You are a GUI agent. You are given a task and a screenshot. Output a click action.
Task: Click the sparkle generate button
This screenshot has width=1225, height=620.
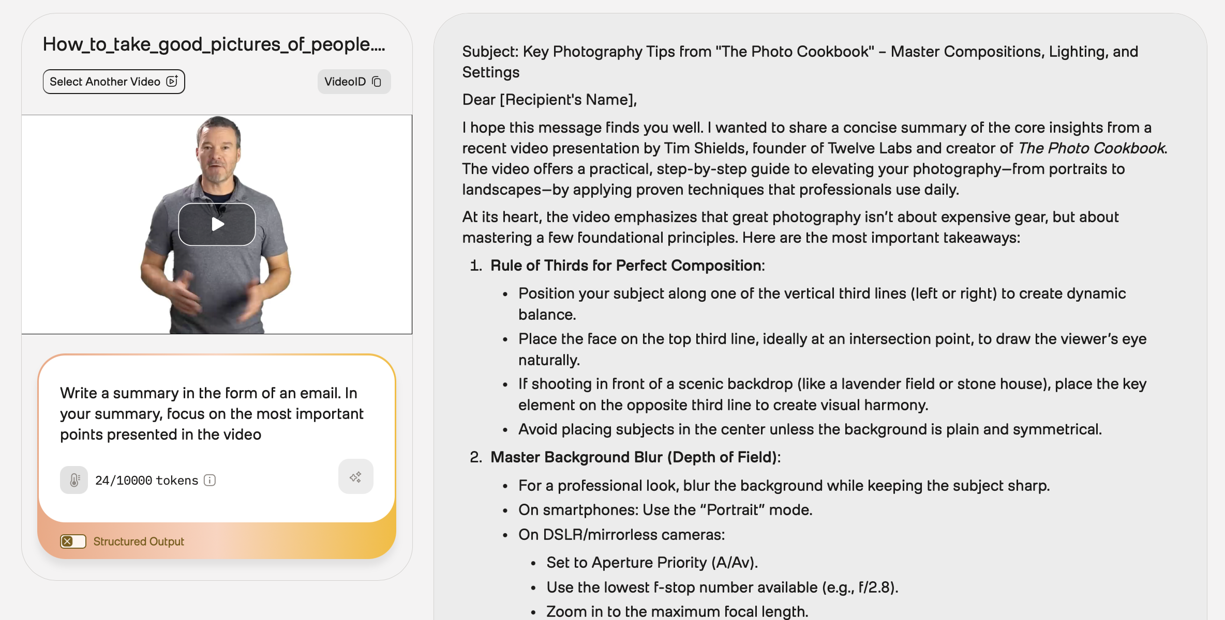(355, 476)
